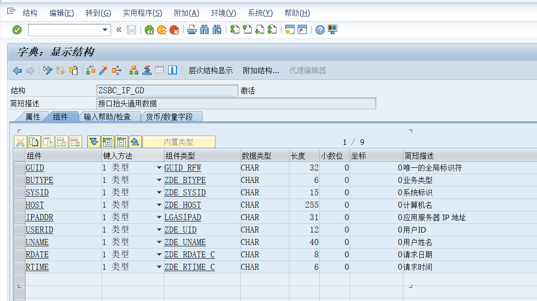Click the Delete Row icon above table
This screenshot has width=537, height=301.
coord(75,142)
